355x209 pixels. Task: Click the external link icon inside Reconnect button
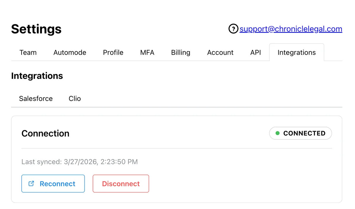tap(31, 184)
